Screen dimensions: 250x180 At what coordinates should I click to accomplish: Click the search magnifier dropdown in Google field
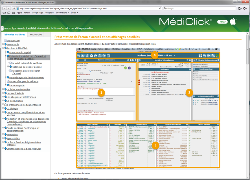coord(166,8)
